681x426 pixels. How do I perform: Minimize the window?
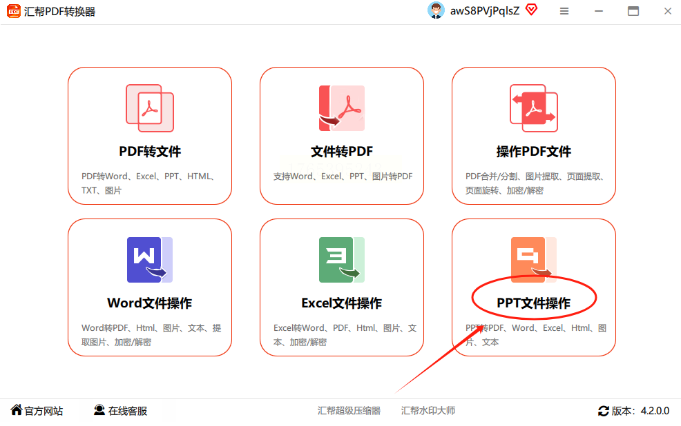coord(599,11)
